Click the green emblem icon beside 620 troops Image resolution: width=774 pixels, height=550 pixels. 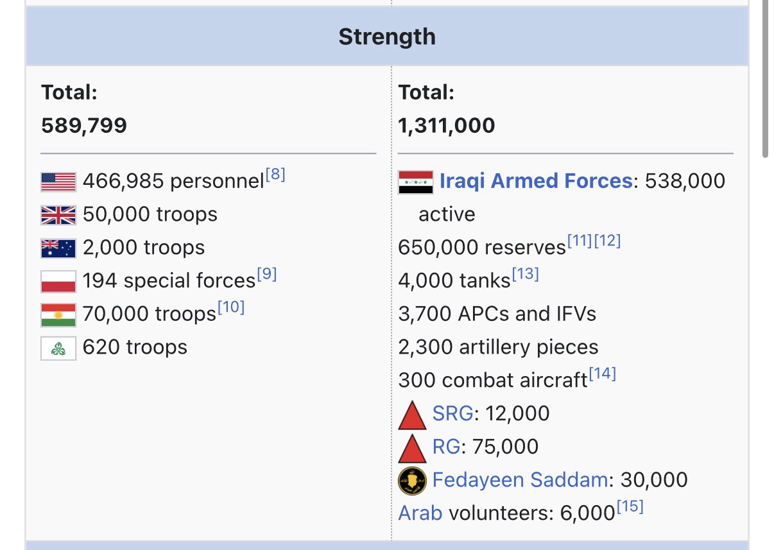[x=58, y=348]
